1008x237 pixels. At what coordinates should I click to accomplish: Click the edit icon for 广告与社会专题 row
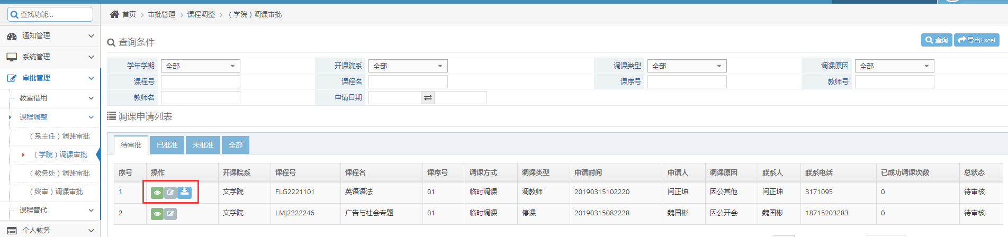pyautogui.click(x=170, y=214)
